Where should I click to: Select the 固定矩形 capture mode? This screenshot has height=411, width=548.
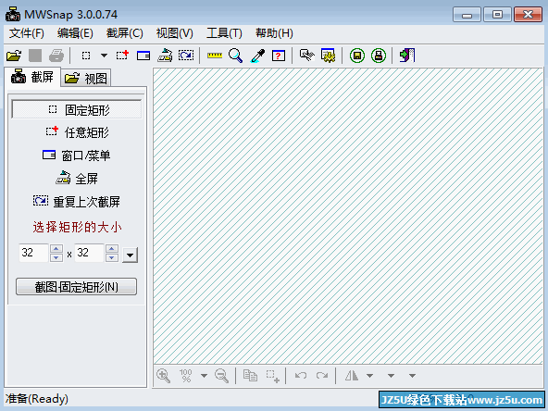click(77, 110)
